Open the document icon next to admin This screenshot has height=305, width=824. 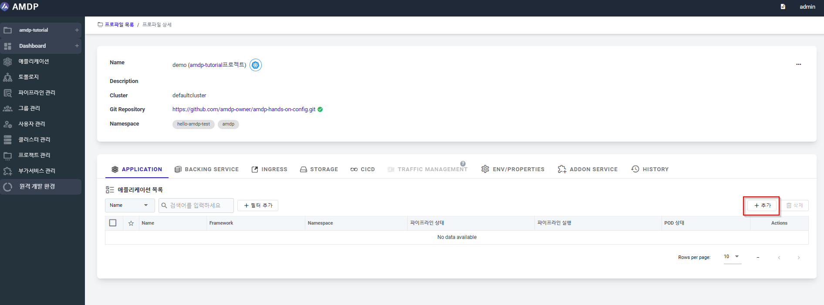pyautogui.click(x=783, y=7)
